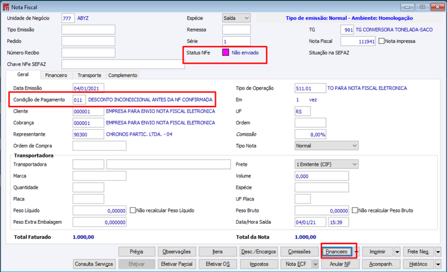Click the highlighted Financeiro button at bottom
Screen dimensions: 447x272
(337, 252)
